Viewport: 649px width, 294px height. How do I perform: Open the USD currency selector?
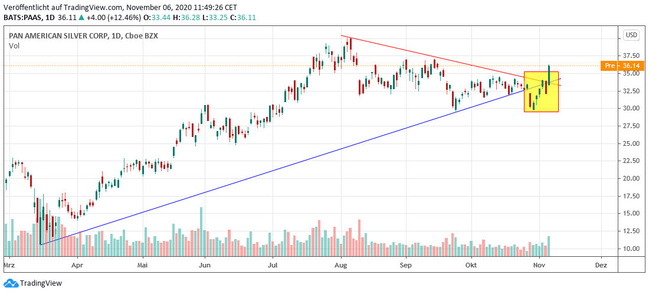631,35
